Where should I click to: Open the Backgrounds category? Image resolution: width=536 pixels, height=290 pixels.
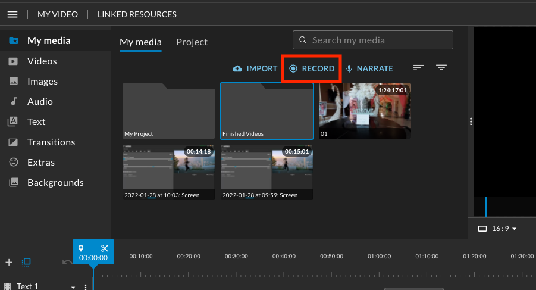tap(55, 182)
